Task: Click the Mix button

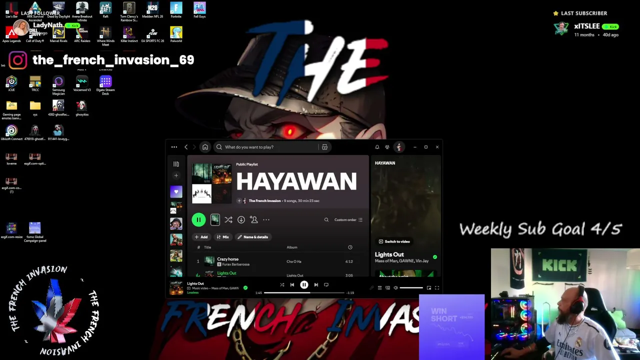Action: tap(222, 237)
